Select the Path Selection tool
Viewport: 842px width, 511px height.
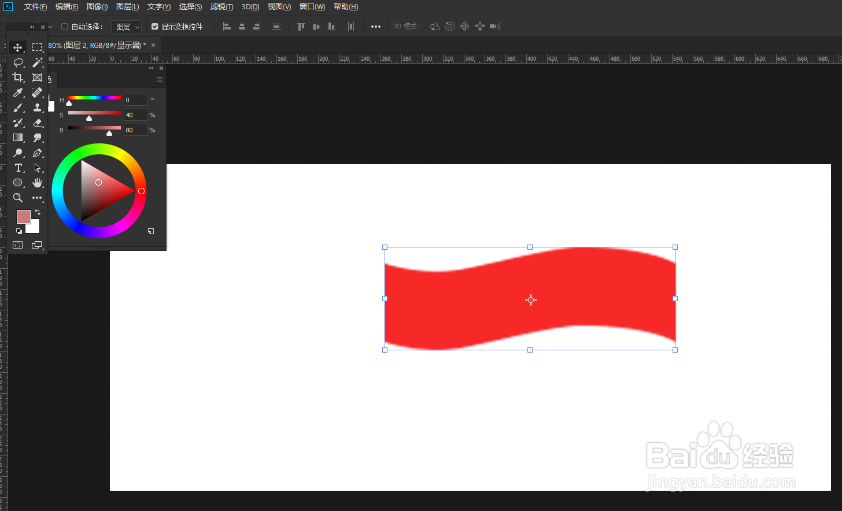37,168
